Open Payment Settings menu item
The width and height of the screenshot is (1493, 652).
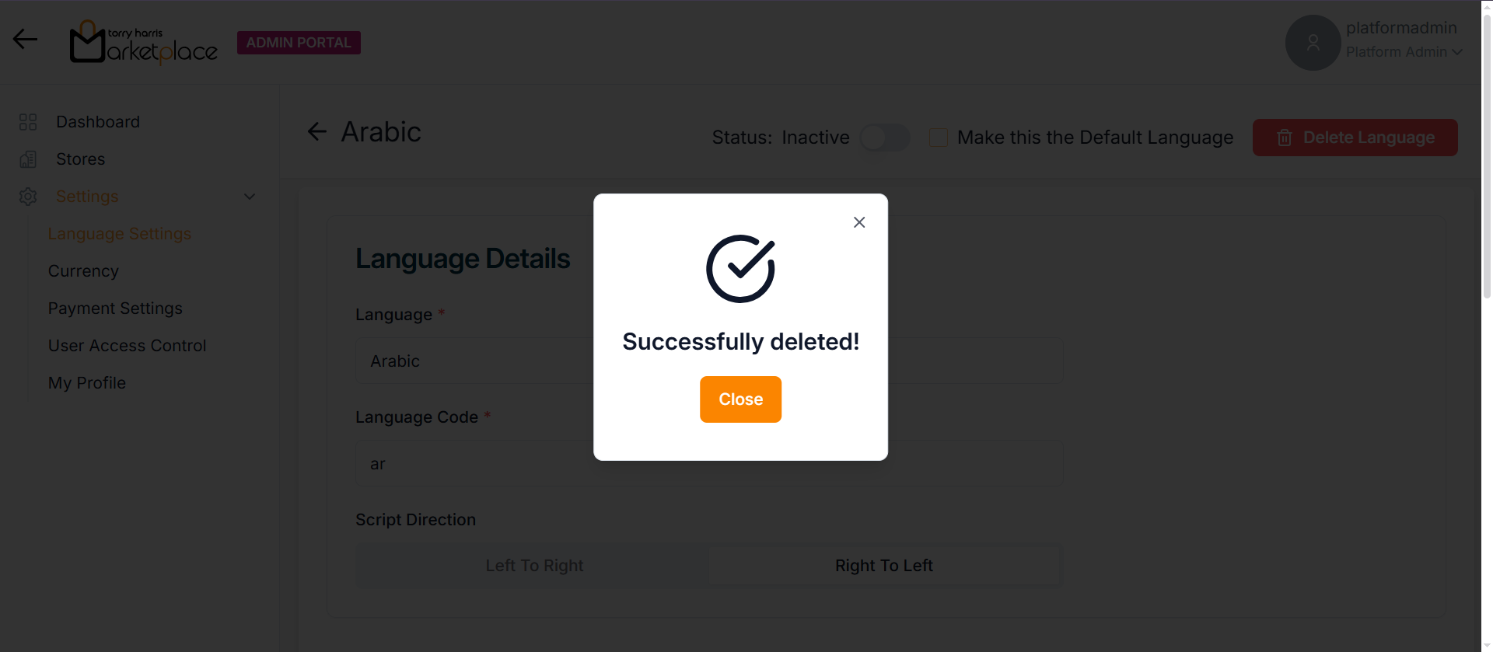115,309
